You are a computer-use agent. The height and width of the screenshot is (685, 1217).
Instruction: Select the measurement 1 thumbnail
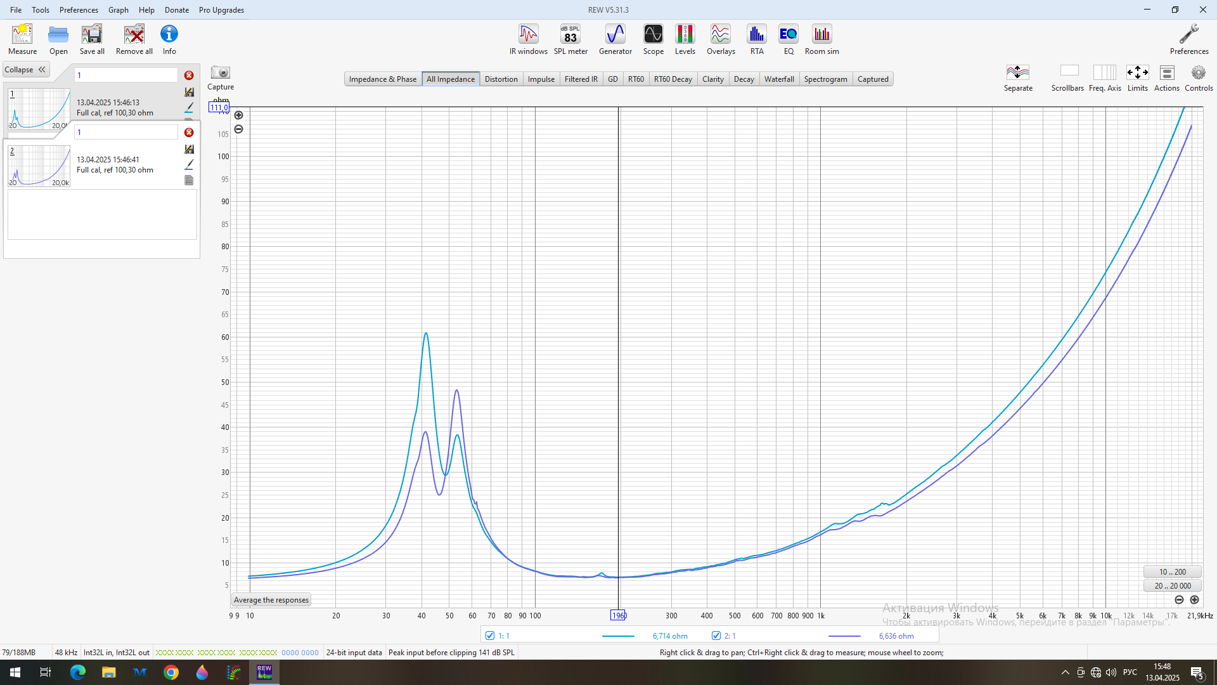39,108
